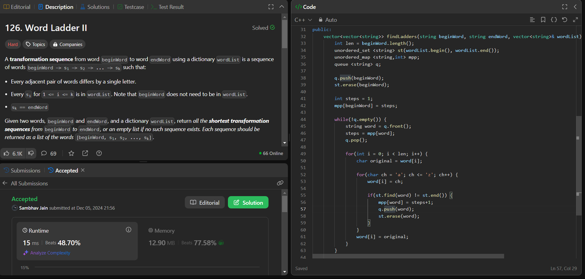Viewport: 585px width, 279px height.
Task: Go back to All Submissions
Action: pos(25,183)
